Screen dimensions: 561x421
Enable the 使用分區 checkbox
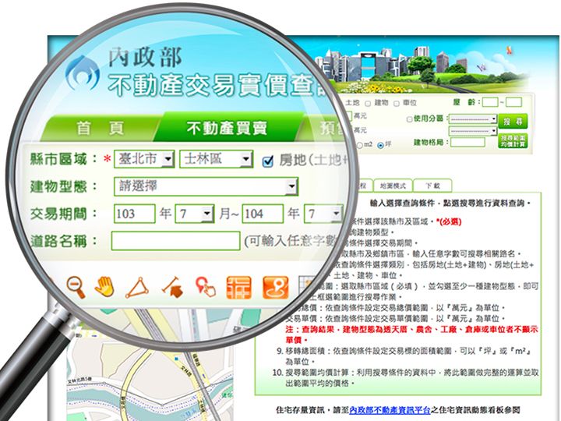coord(409,119)
